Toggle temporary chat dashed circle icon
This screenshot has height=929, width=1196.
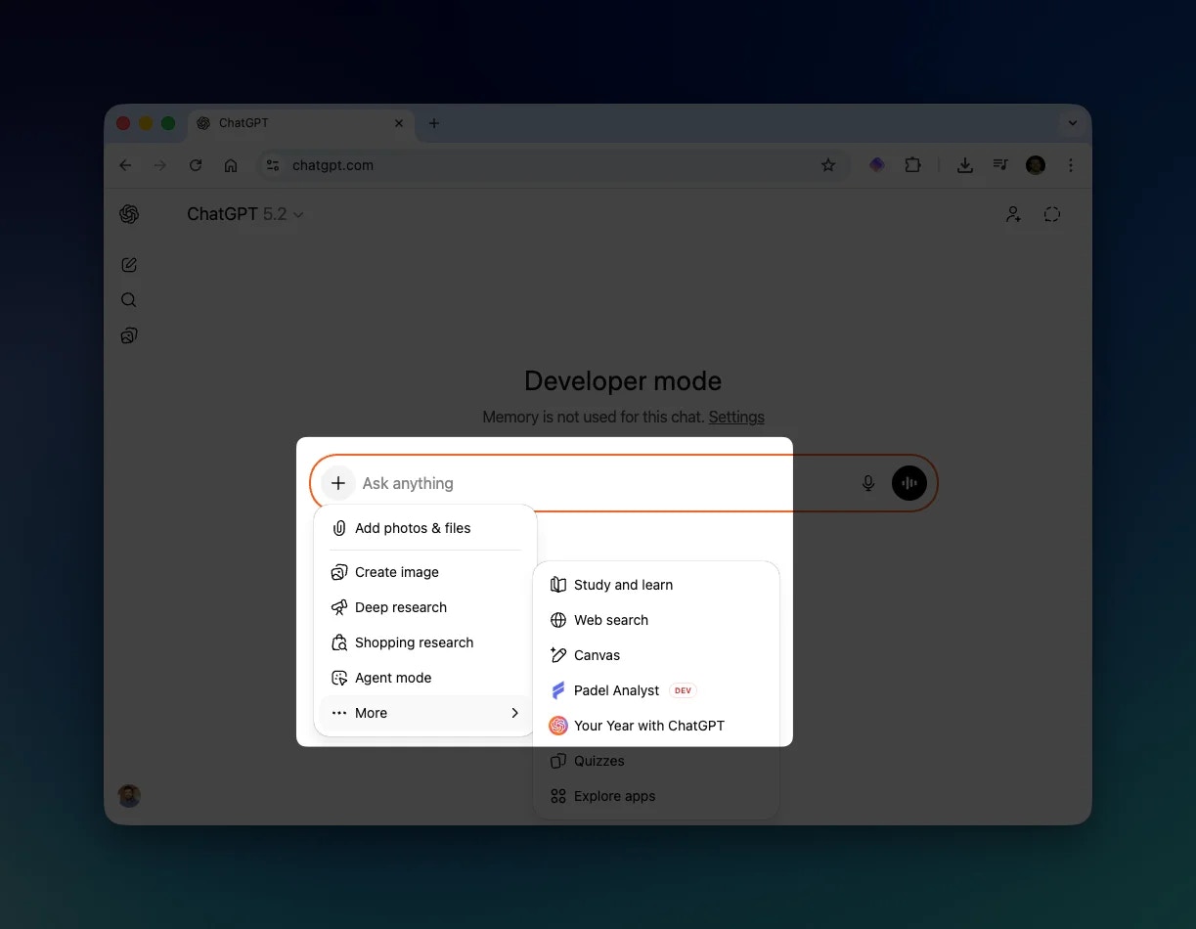pyautogui.click(x=1052, y=214)
